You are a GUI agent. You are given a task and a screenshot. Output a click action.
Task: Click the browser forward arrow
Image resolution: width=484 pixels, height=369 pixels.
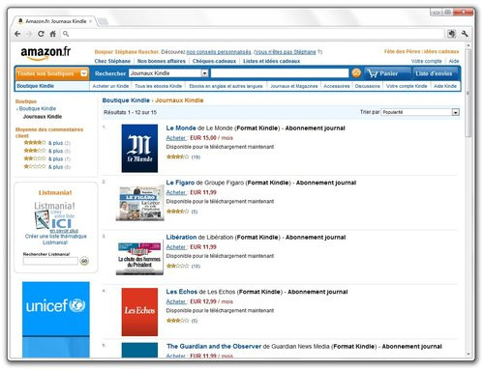coord(29,34)
